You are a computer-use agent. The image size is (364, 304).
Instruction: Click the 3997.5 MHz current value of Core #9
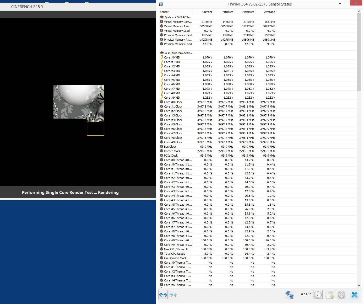[205, 142]
